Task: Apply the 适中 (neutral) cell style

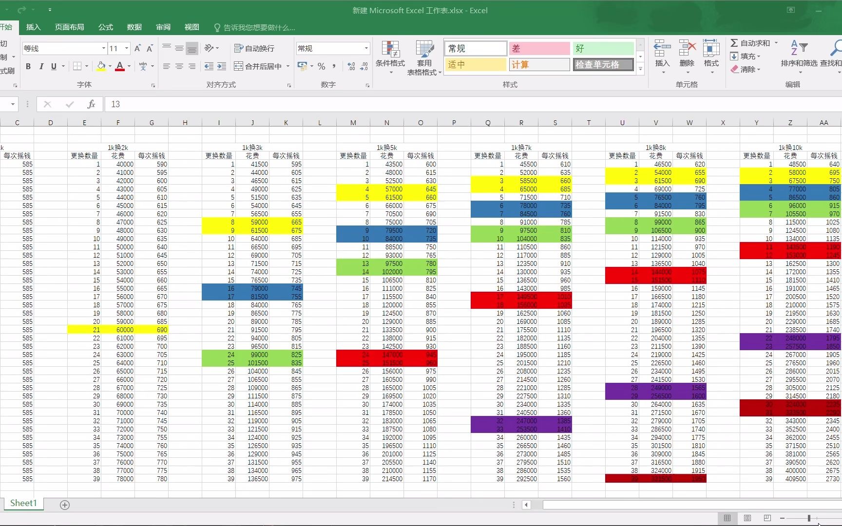Action: tap(475, 64)
